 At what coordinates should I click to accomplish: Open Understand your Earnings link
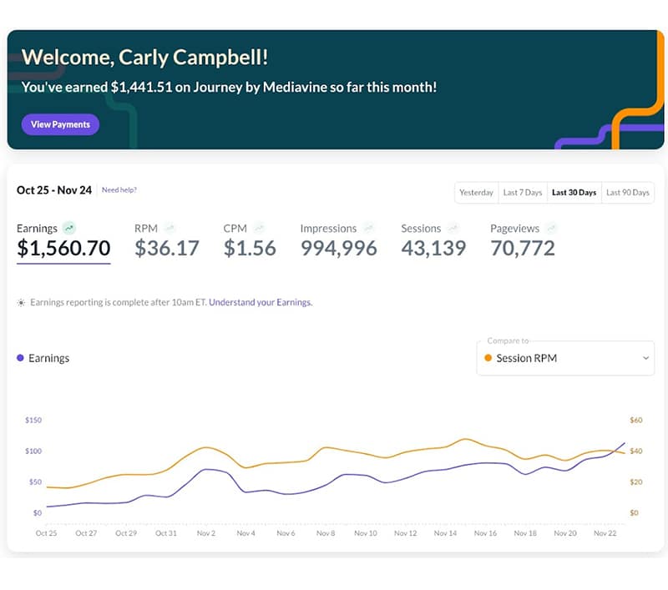[x=261, y=302]
